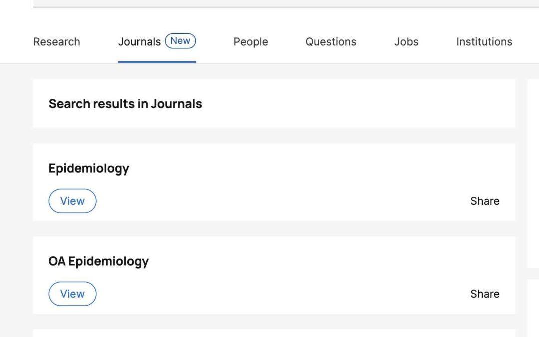The width and height of the screenshot is (539, 337).
Task: Go to the Questions tab
Action: pyautogui.click(x=331, y=42)
